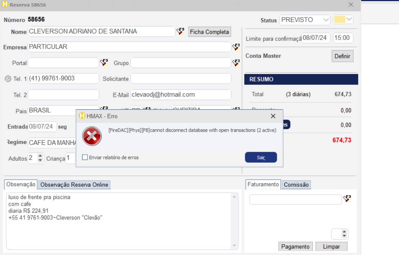Increase the Adultos count stepper
This screenshot has height=255, width=399.
40,156
